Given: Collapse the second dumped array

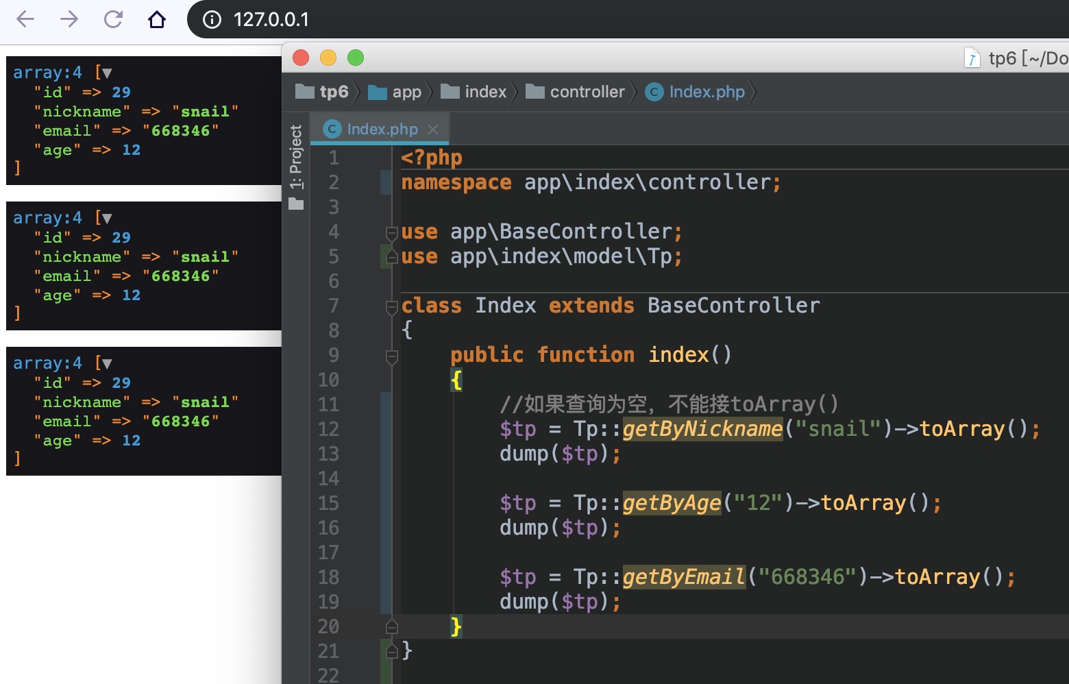Looking at the screenshot, I should click(x=107, y=218).
